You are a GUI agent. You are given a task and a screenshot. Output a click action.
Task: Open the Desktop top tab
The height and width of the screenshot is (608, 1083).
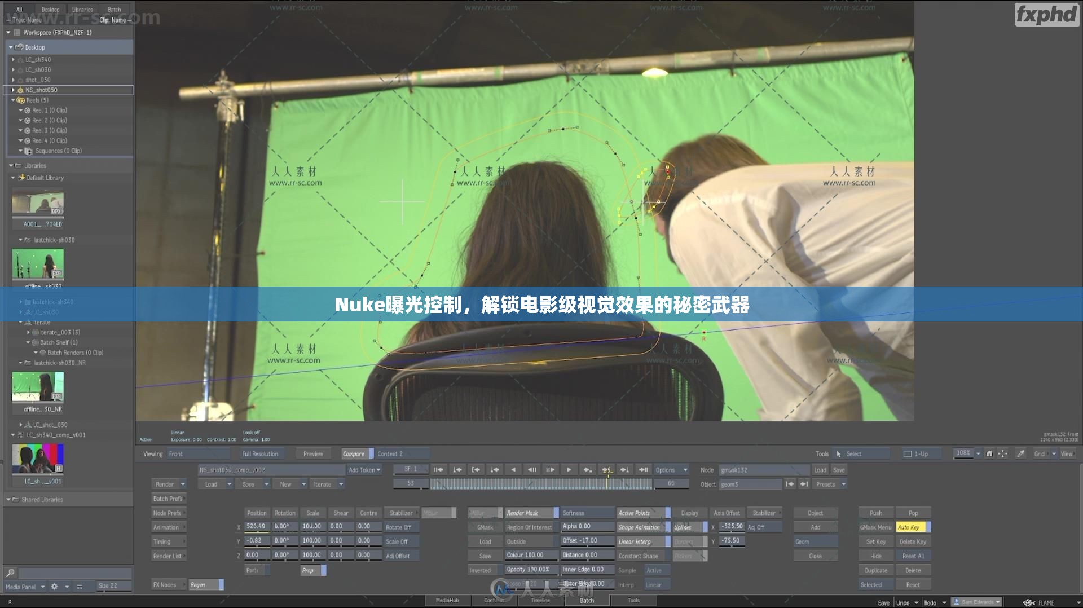click(50, 10)
